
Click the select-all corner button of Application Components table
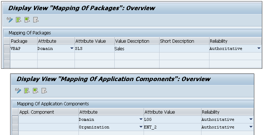15,112
